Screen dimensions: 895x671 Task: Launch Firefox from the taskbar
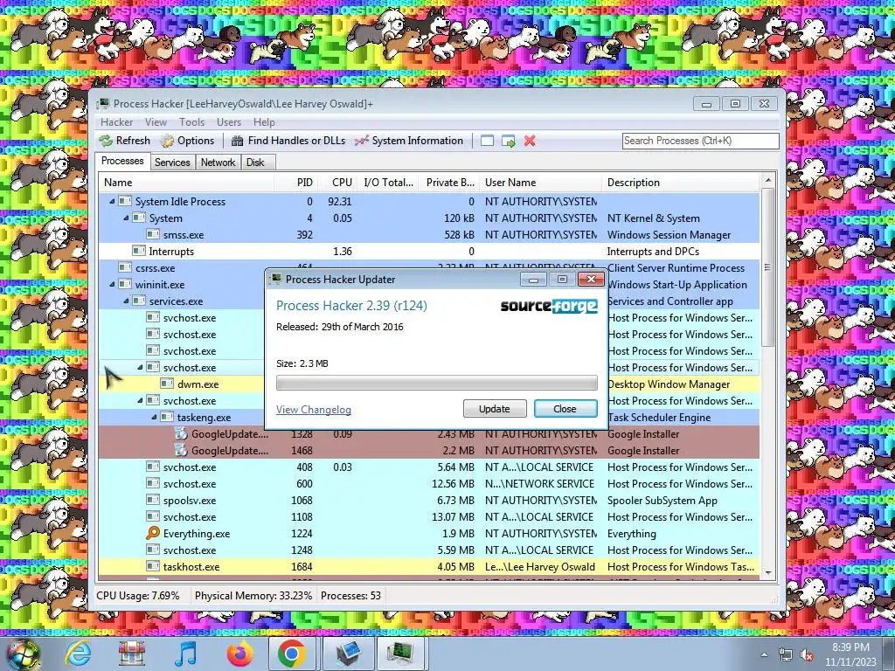[239, 654]
